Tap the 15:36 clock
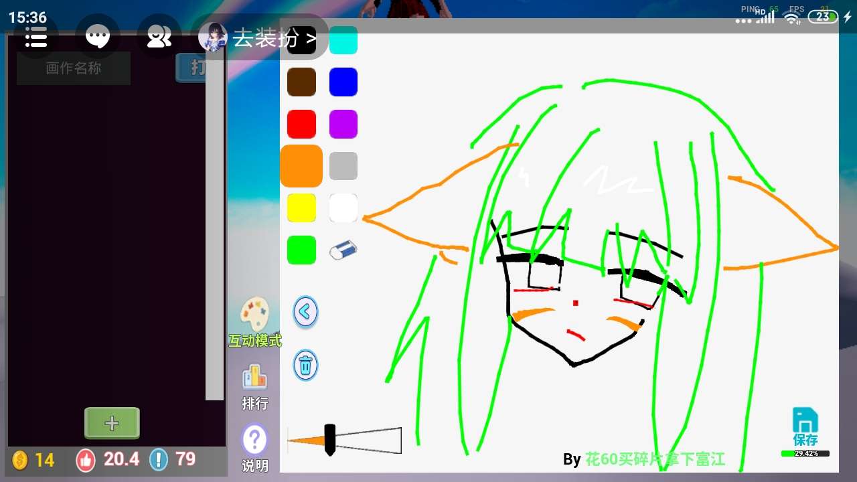The width and height of the screenshot is (857, 482). [27, 17]
